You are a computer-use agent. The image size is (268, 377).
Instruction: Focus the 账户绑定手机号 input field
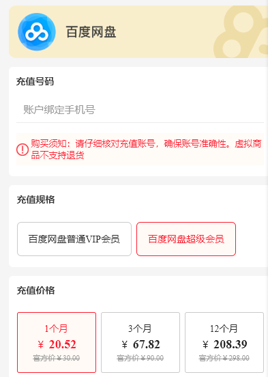coord(140,110)
